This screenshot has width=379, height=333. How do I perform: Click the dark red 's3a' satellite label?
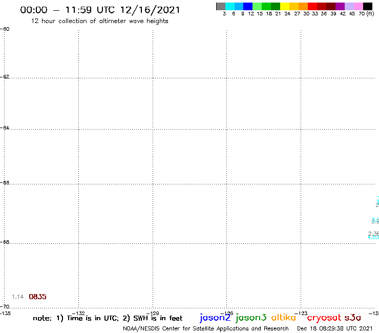coord(352,318)
